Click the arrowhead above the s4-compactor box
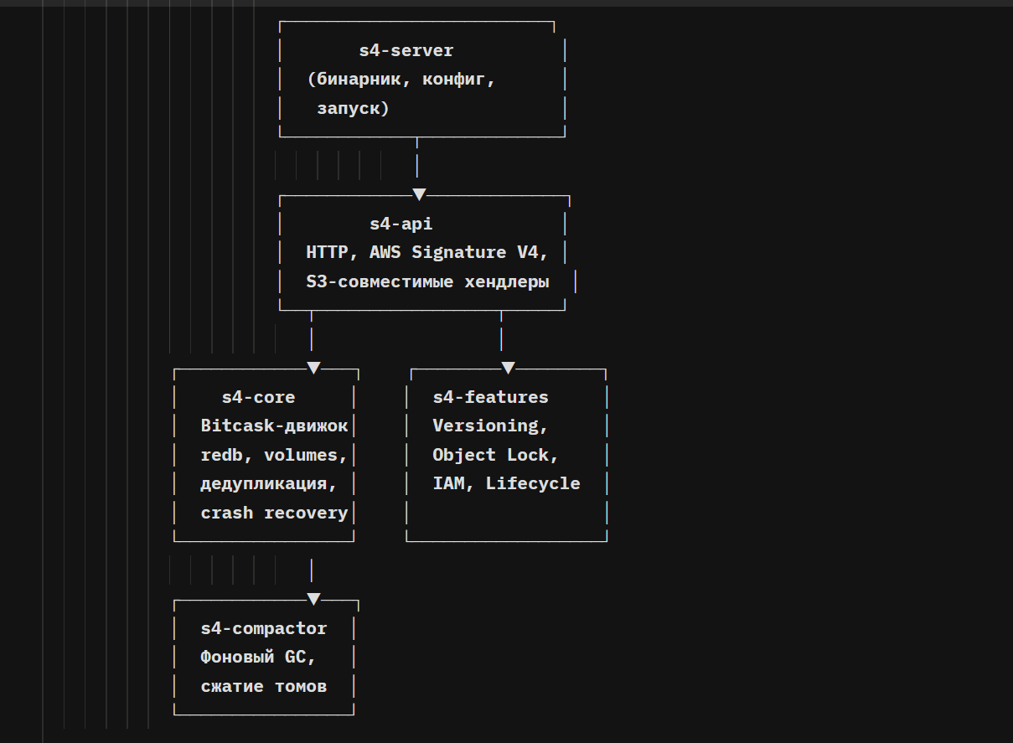This screenshot has height=743, width=1013. point(313,599)
